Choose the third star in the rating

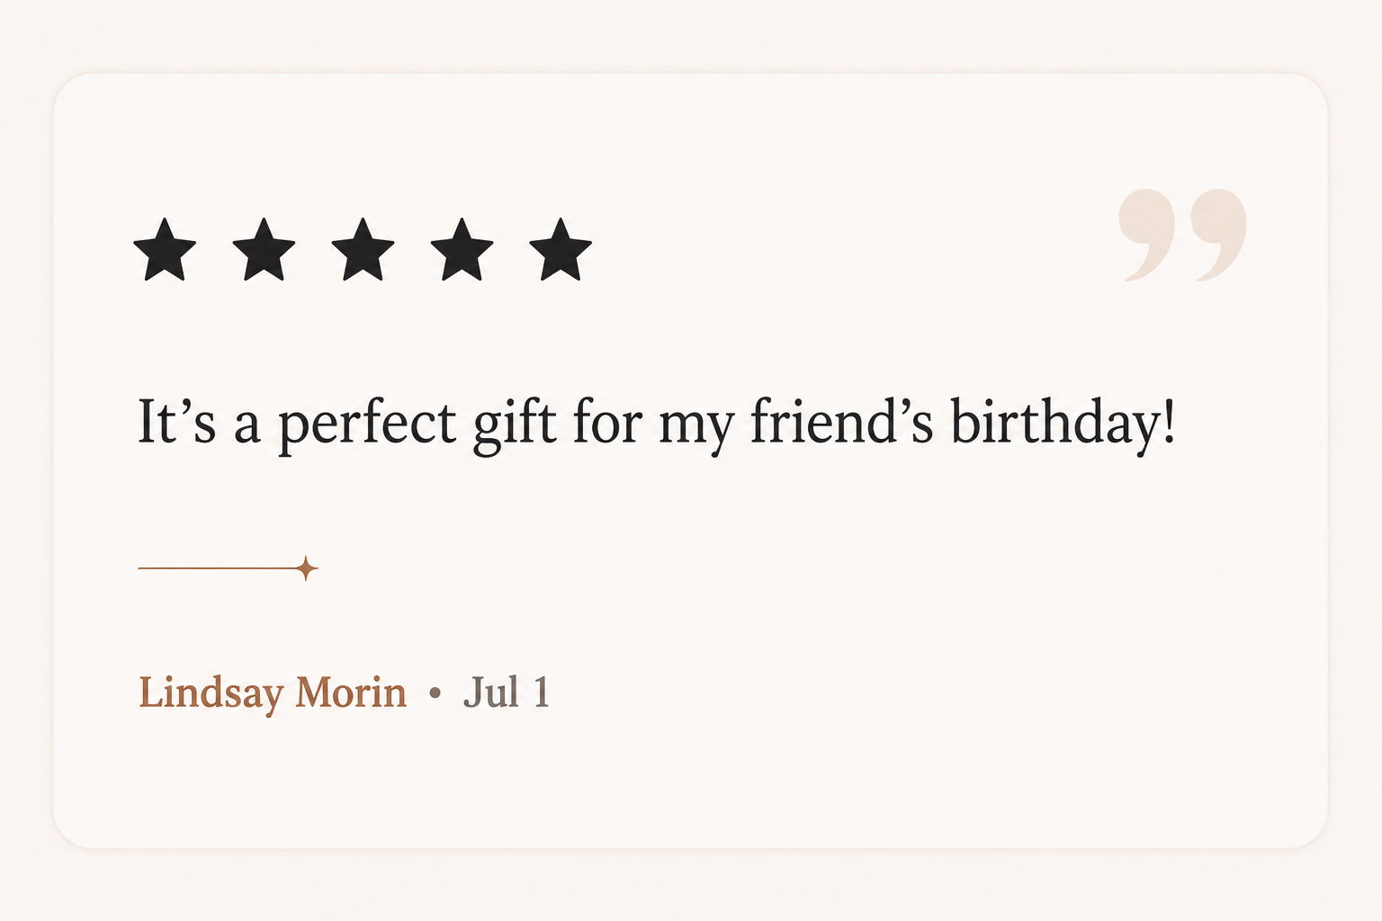[363, 249]
